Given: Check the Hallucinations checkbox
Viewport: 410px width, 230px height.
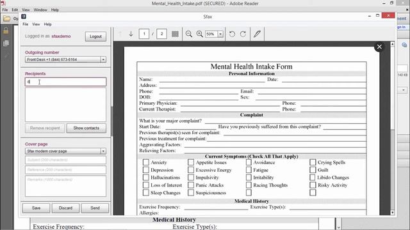Looking at the screenshot, I should pyautogui.click(x=146, y=178).
